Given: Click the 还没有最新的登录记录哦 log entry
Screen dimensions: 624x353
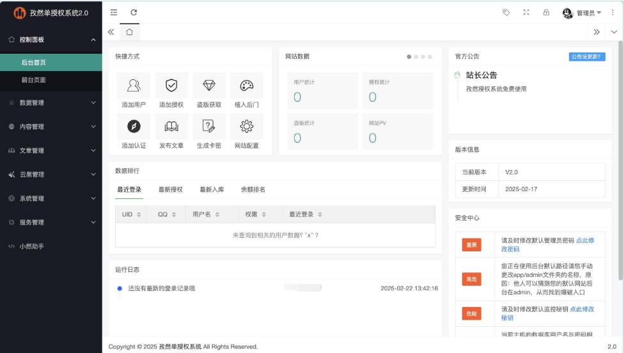Looking at the screenshot, I should (x=162, y=288).
